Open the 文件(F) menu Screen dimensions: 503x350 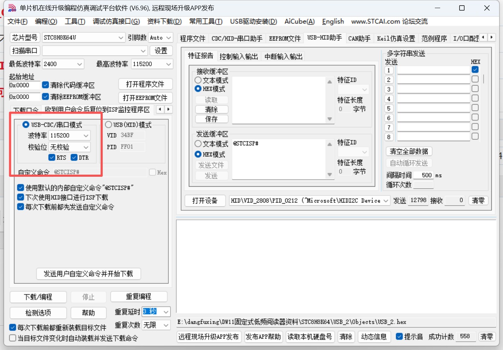[17, 22]
